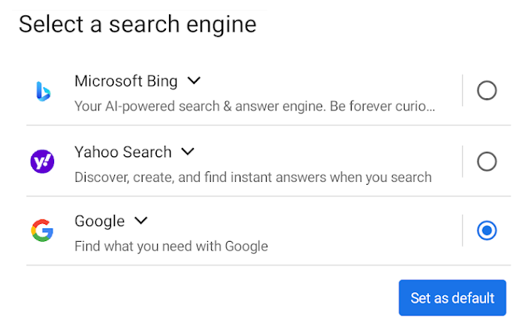Click the vertical divider beside Yahoo's radio button

click(463, 161)
